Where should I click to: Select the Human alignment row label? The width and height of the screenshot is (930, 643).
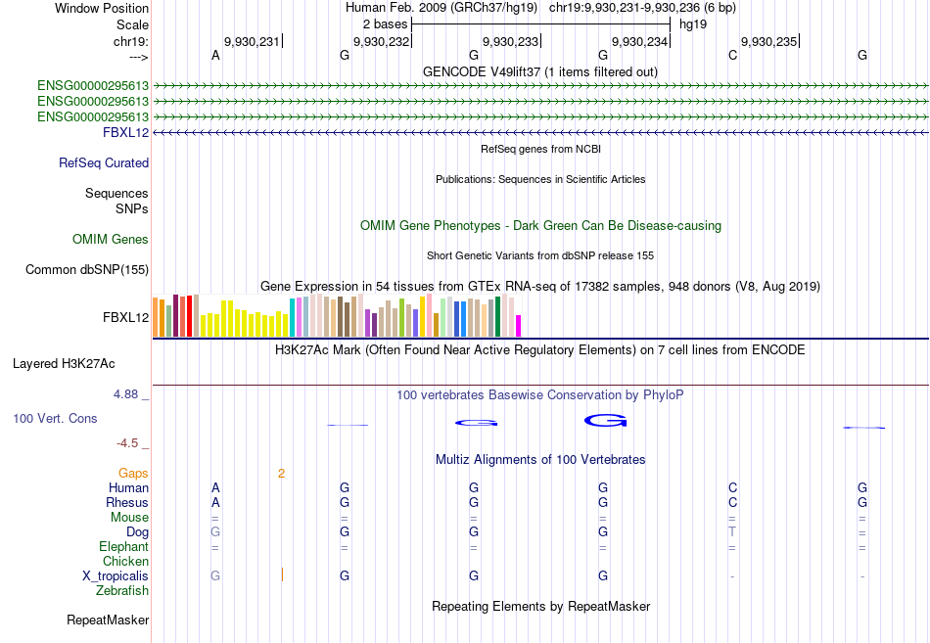pyautogui.click(x=128, y=487)
